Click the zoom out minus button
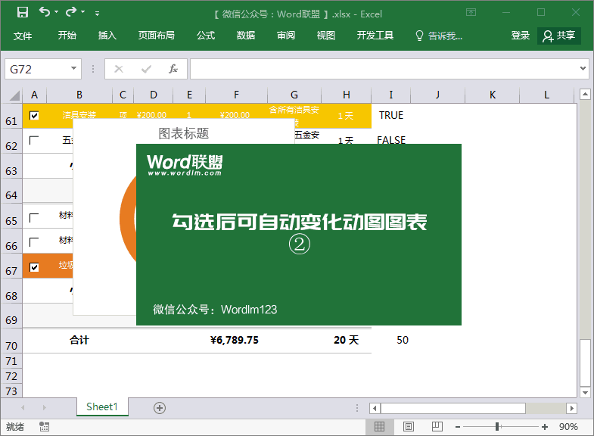The height and width of the screenshot is (436, 594). click(458, 427)
